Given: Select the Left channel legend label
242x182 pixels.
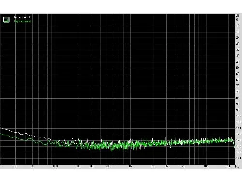Looking at the screenshot, I should coord(22,17).
